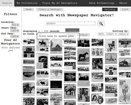Click inside the animals search field
Viewport: 131px width, 105px height.
71,23
